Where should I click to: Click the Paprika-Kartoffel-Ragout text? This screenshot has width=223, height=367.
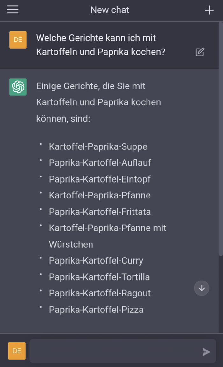[99, 293]
